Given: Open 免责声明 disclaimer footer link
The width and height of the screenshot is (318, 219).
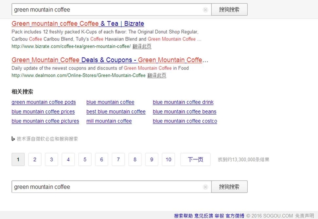Looking at the screenshot, I should 304,216.
